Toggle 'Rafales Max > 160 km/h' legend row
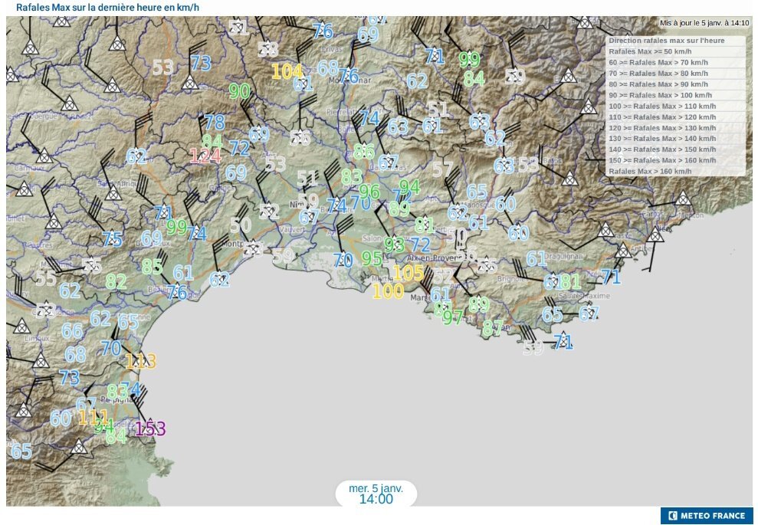758x525 pixels. (649, 171)
